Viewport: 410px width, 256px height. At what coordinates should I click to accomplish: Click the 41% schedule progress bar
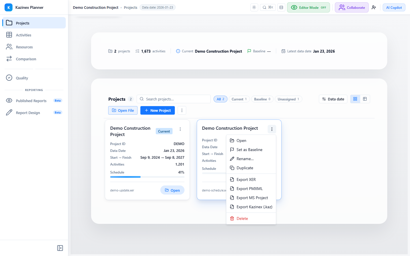147,177
